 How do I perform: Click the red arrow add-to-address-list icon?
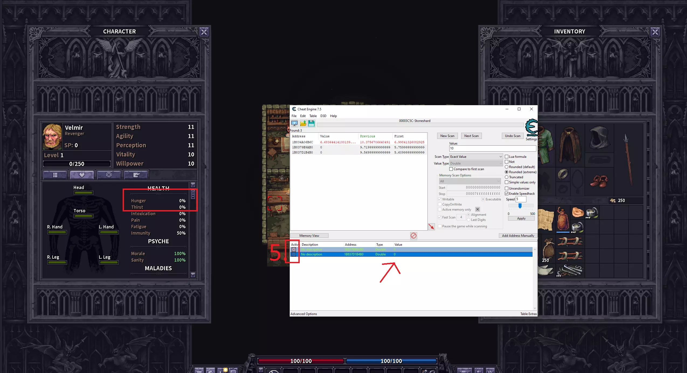point(431,227)
